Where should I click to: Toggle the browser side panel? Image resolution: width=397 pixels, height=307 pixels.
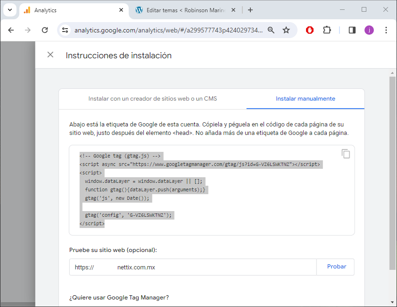[352, 30]
